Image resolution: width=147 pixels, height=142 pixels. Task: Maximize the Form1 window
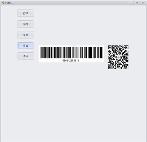(x=137, y=3)
